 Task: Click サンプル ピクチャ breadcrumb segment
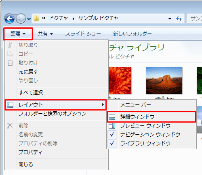point(99,18)
